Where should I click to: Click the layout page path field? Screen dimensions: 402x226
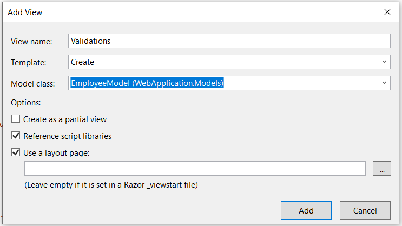pyautogui.click(x=195, y=168)
